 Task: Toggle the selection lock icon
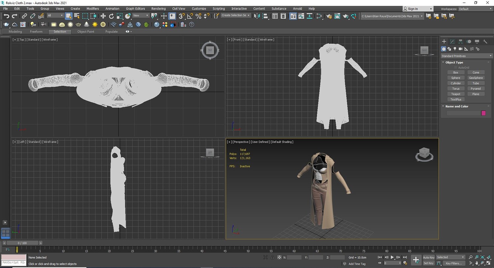(x=272, y=257)
